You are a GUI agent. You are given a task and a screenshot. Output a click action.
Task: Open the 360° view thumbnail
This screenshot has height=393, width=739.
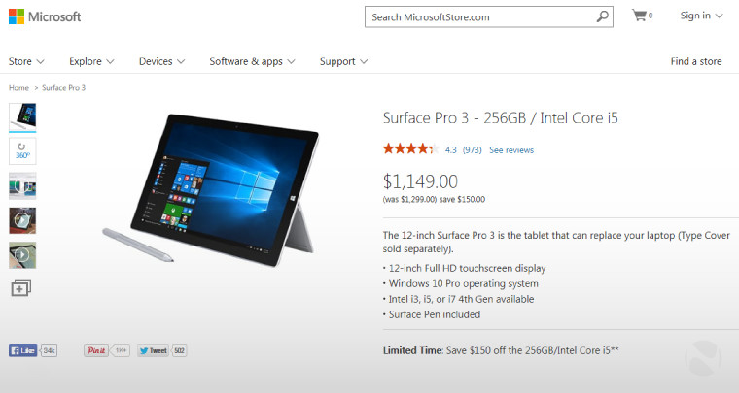(22, 151)
